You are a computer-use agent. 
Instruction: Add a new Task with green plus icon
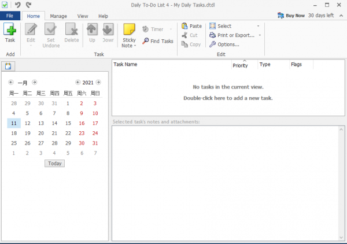(10, 32)
